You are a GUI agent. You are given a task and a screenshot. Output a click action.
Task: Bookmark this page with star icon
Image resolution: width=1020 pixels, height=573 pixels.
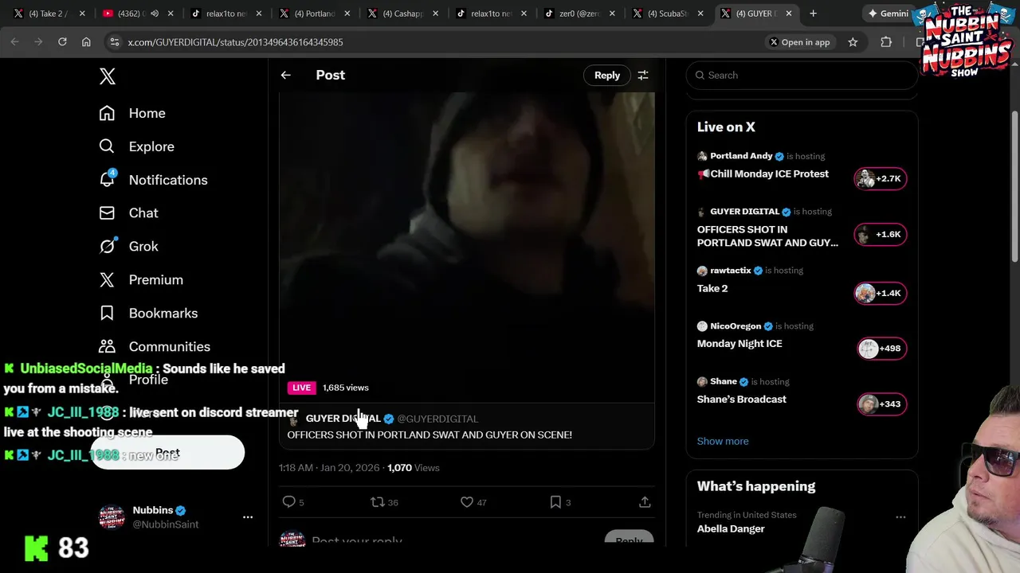pyautogui.click(x=853, y=42)
